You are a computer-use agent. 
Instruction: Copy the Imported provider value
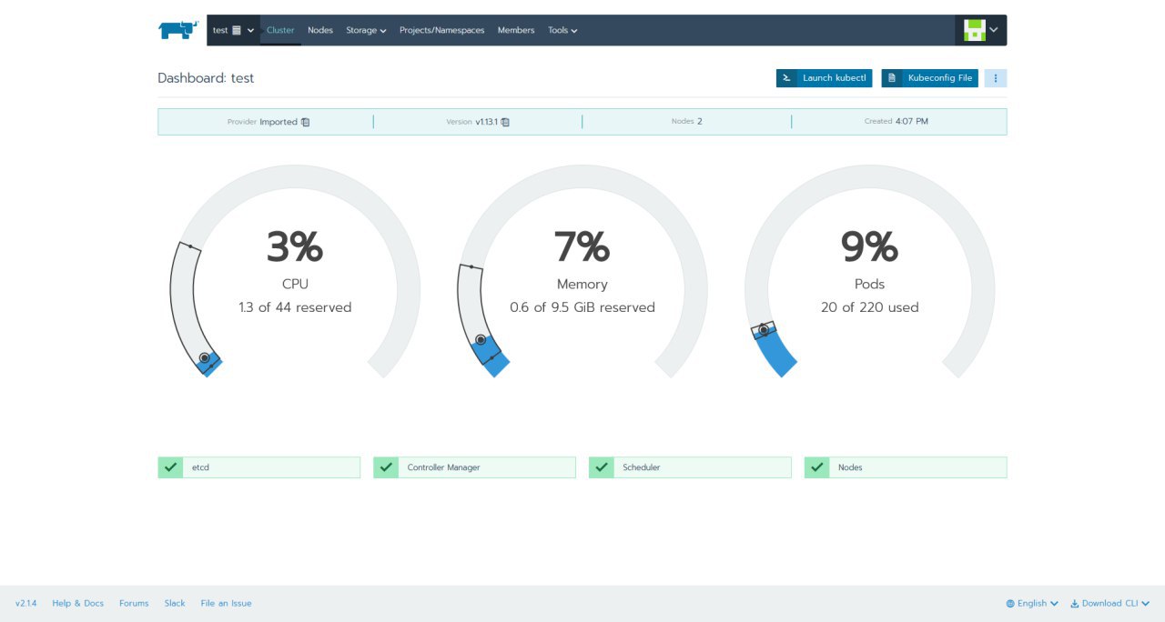click(x=306, y=122)
